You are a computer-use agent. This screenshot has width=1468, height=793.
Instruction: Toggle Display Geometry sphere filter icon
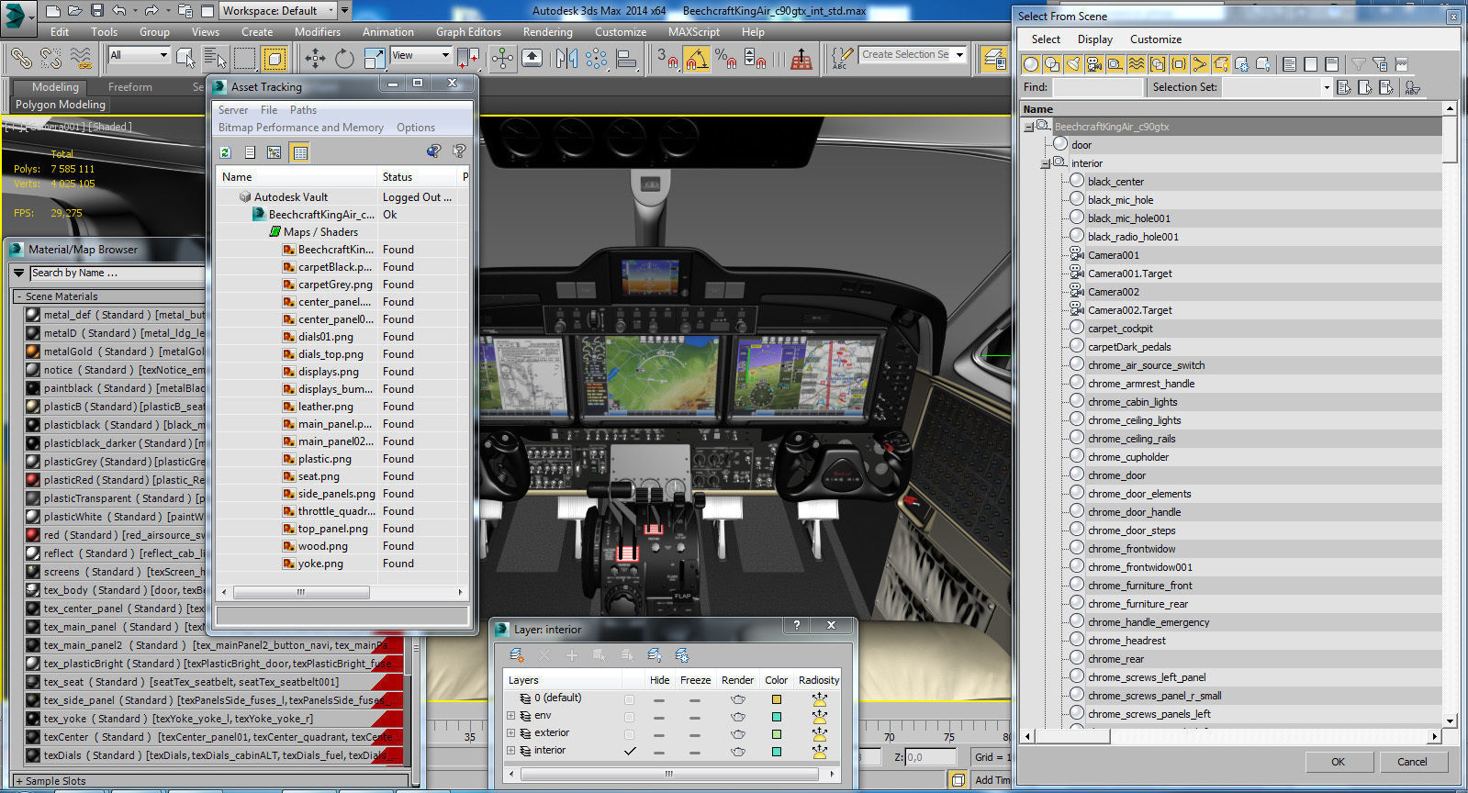pyautogui.click(x=1030, y=64)
